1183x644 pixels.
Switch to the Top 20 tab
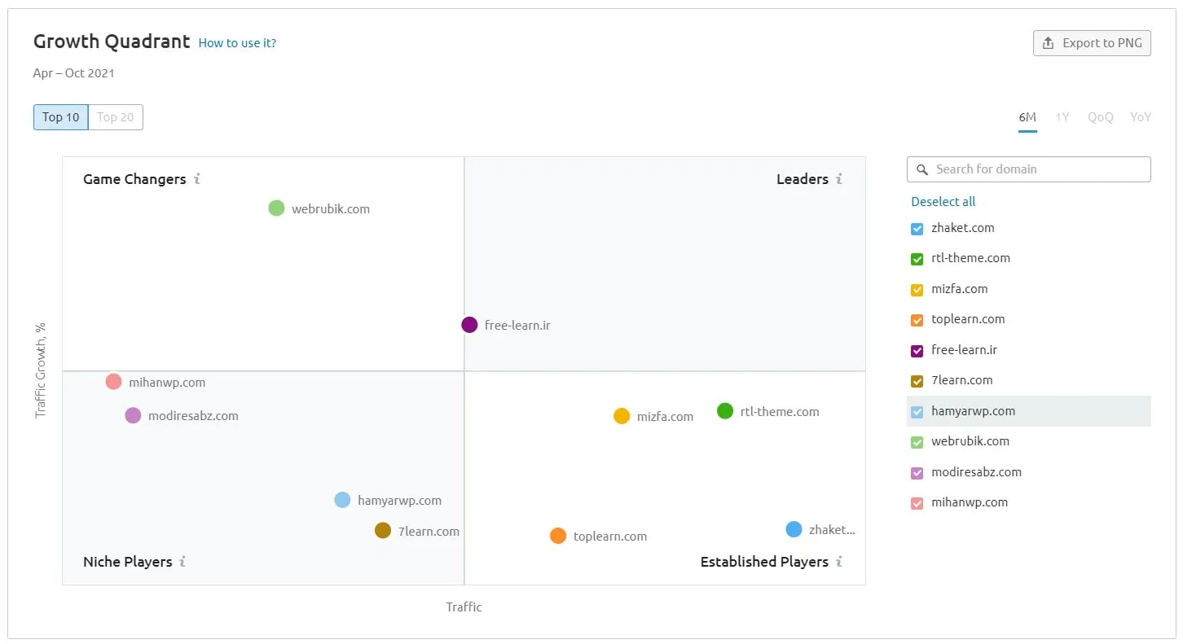click(116, 117)
